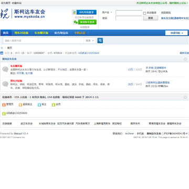Click the home icon in the breadcrumb
The height and width of the screenshot is (189, 189).
2,48
